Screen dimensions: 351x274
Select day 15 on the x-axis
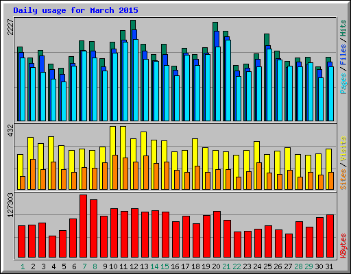[x=165, y=266]
